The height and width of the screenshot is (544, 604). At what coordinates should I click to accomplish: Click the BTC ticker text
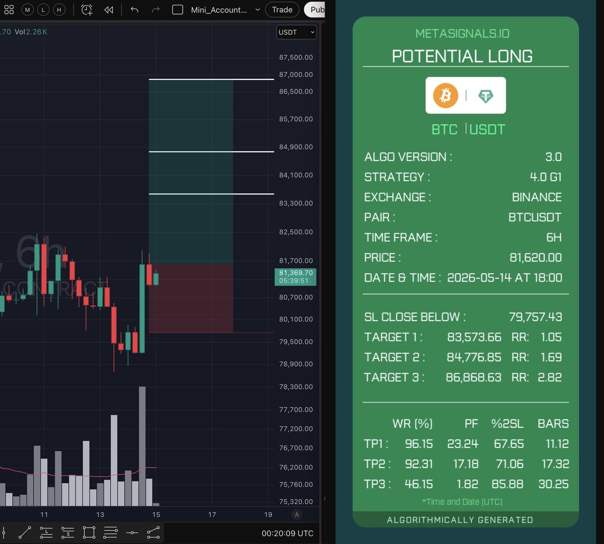pyautogui.click(x=444, y=130)
